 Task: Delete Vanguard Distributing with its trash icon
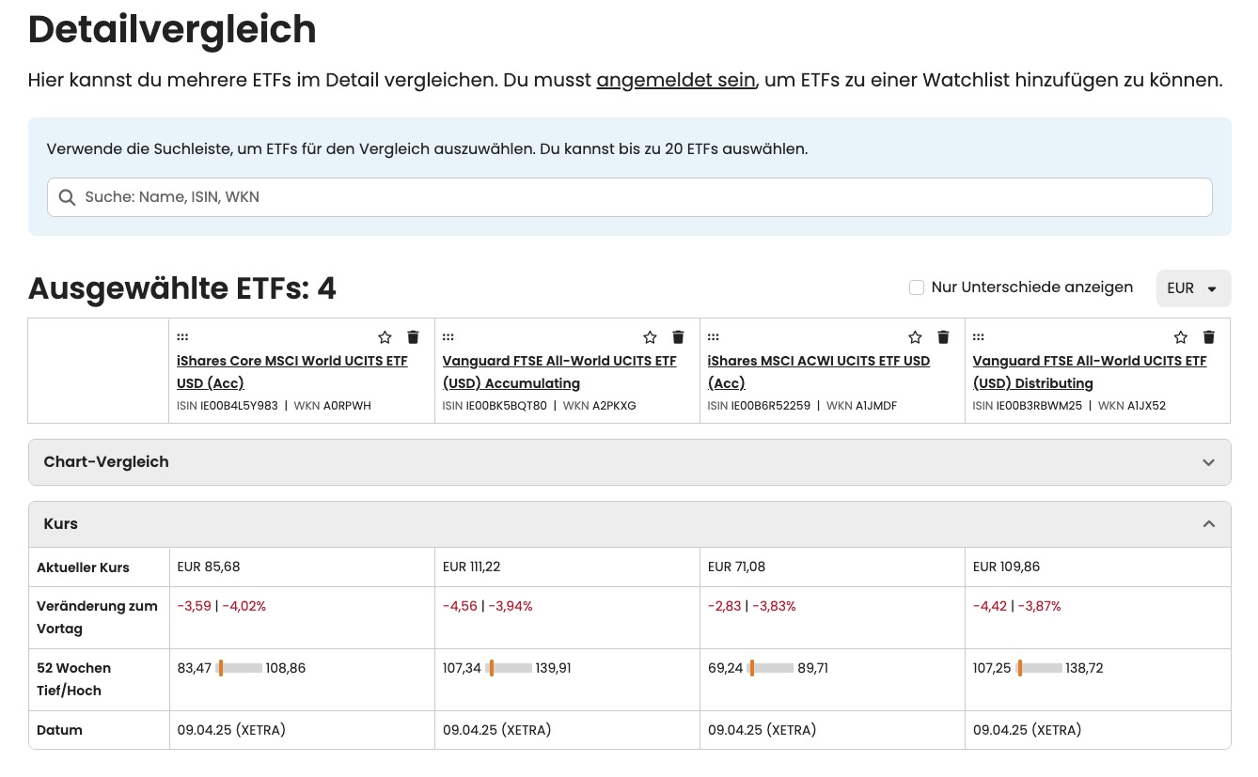point(1208,336)
